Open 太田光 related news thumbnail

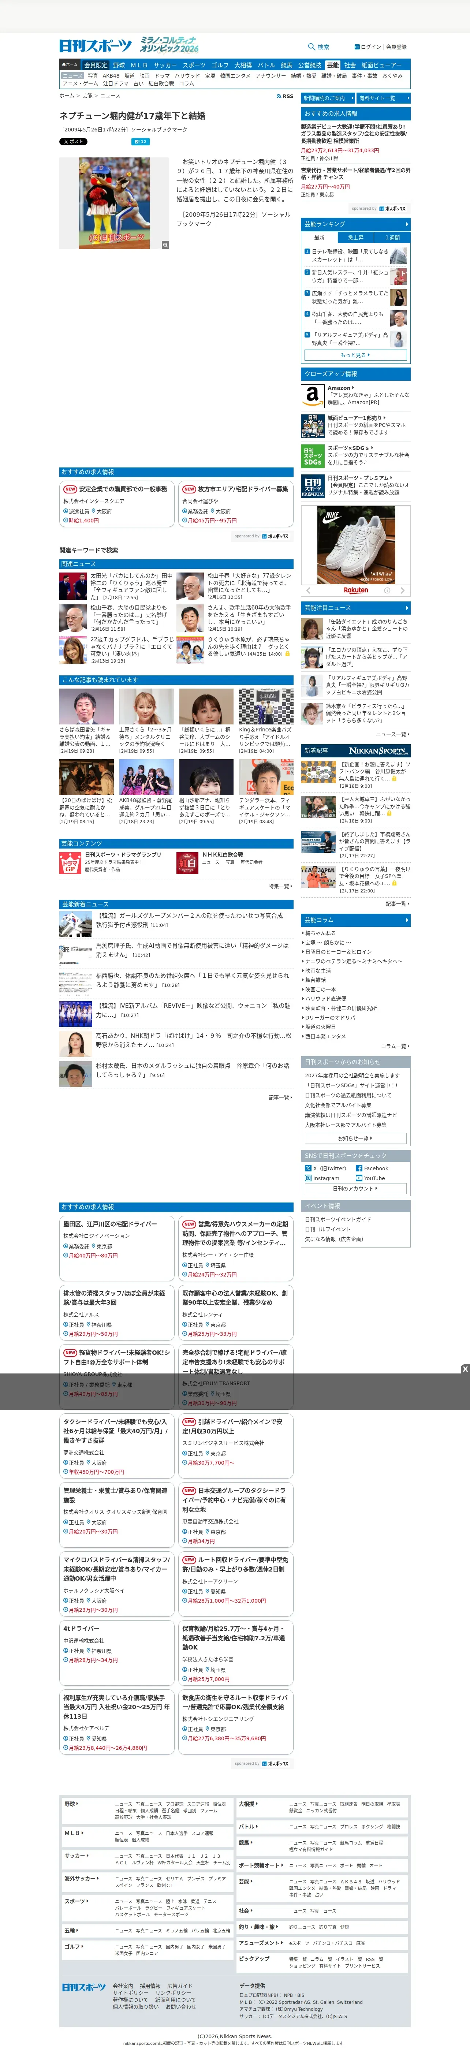[x=73, y=586]
